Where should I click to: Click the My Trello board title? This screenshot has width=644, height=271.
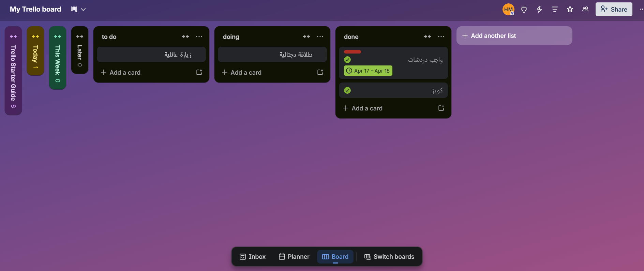35,9
